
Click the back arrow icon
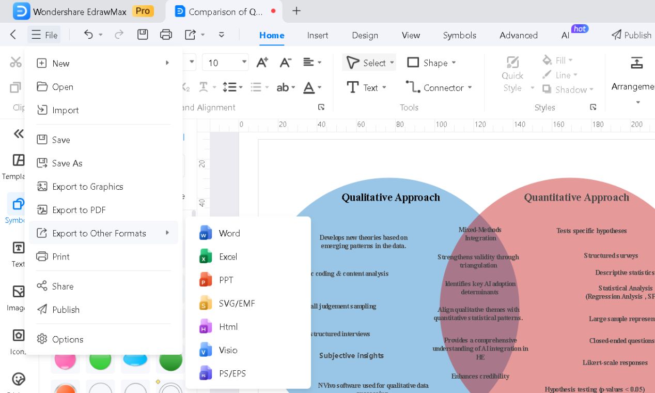(x=13, y=35)
